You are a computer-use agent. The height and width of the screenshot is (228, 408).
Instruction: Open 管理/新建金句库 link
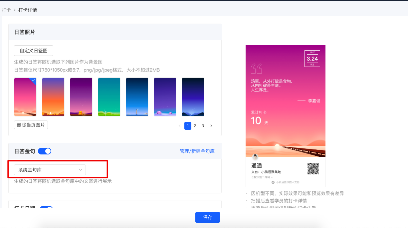click(197, 151)
